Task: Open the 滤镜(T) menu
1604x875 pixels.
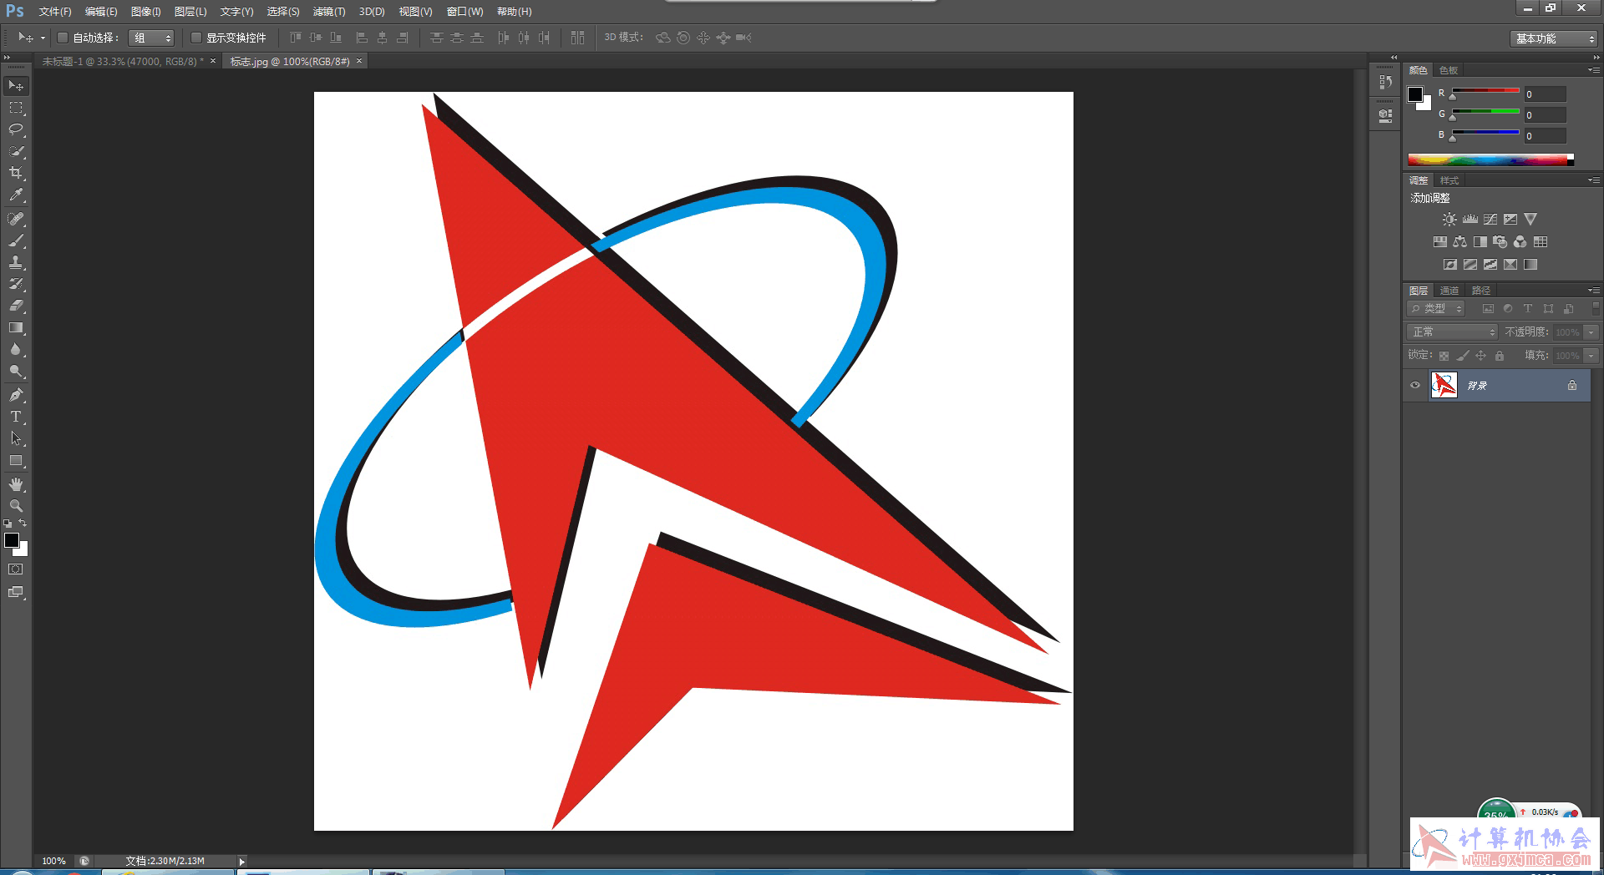Action: [329, 12]
